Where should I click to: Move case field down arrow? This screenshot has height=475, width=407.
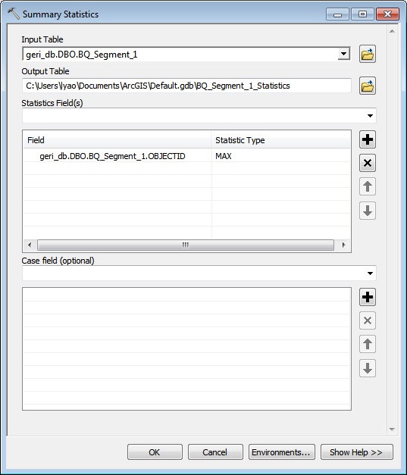[368, 368]
